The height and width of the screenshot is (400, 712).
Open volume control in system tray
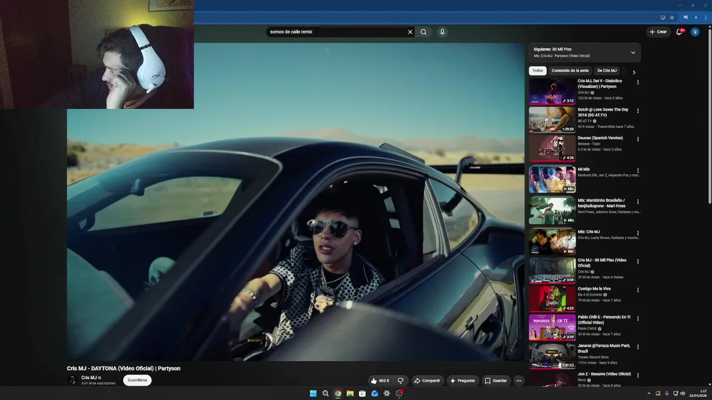coord(683,393)
